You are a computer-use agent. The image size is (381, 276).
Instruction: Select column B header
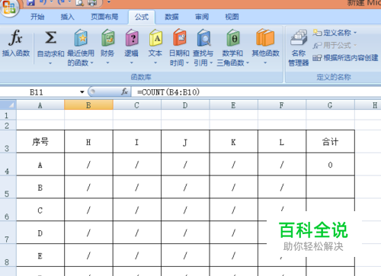coord(88,105)
